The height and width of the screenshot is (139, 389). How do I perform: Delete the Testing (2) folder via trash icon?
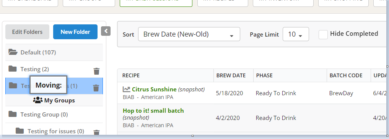point(96,71)
